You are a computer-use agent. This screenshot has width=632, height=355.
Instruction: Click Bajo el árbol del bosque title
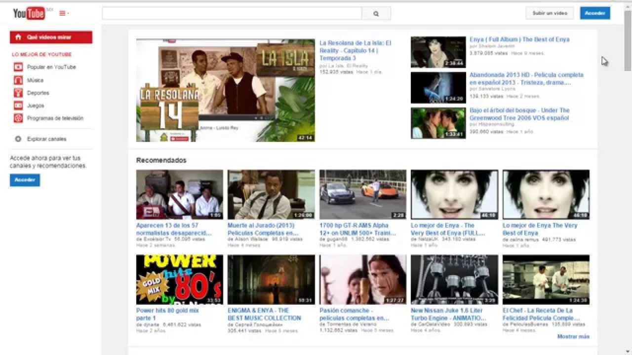pos(519,114)
